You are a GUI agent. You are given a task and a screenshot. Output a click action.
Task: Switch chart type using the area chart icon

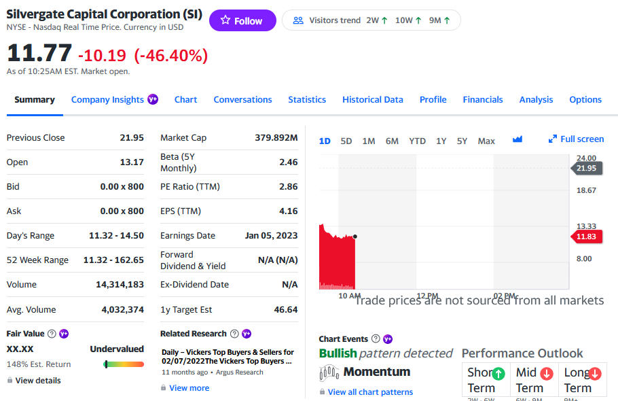point(517,139)
